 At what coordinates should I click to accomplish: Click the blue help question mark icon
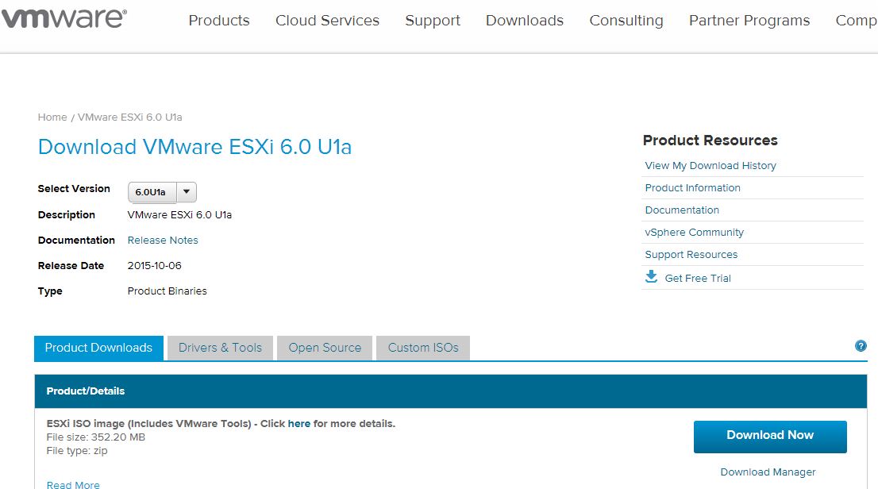(x=861, y=346)
